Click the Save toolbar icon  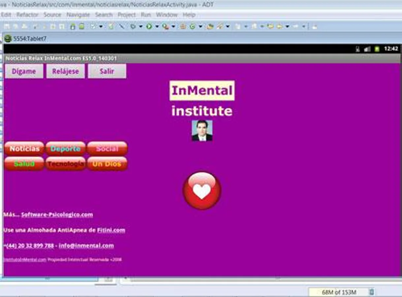(x=6, y=26)
